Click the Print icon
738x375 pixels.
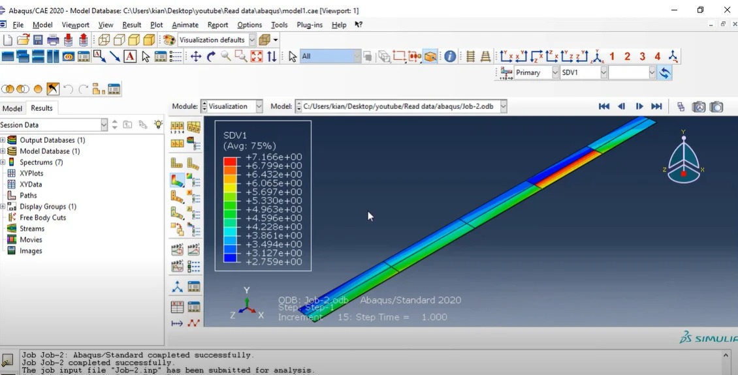coord(53,40)
